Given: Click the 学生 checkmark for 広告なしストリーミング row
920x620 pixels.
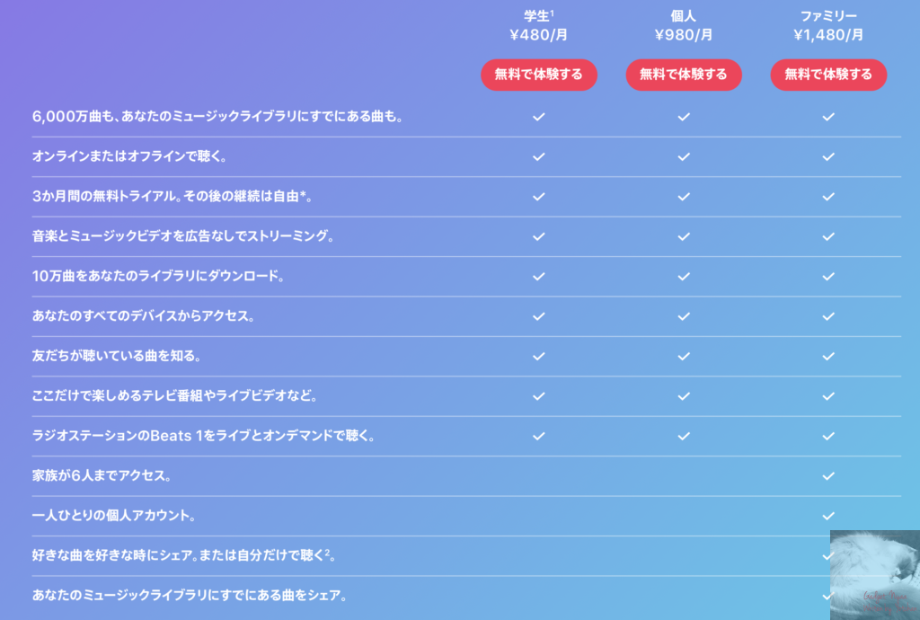Looking at the screenshot, I should coord(539,236).
